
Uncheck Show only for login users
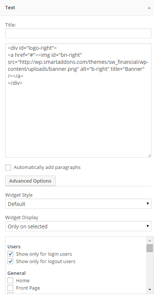(x=10, y=254)
